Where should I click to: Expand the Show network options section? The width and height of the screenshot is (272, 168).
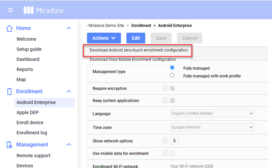tap(174, 141)
